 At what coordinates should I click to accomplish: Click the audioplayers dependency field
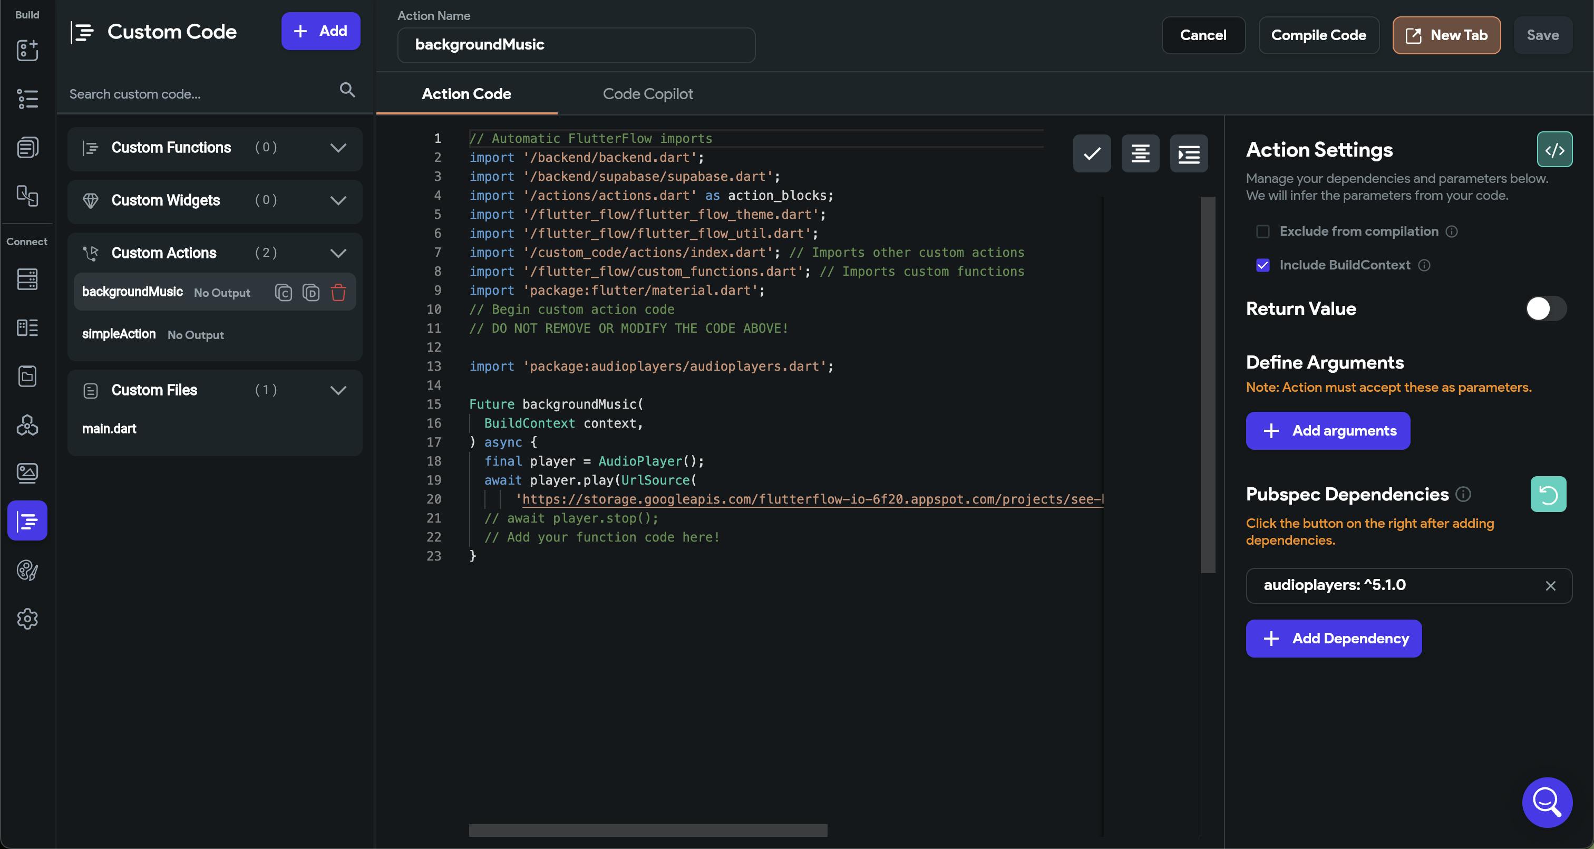[1408, 586]
